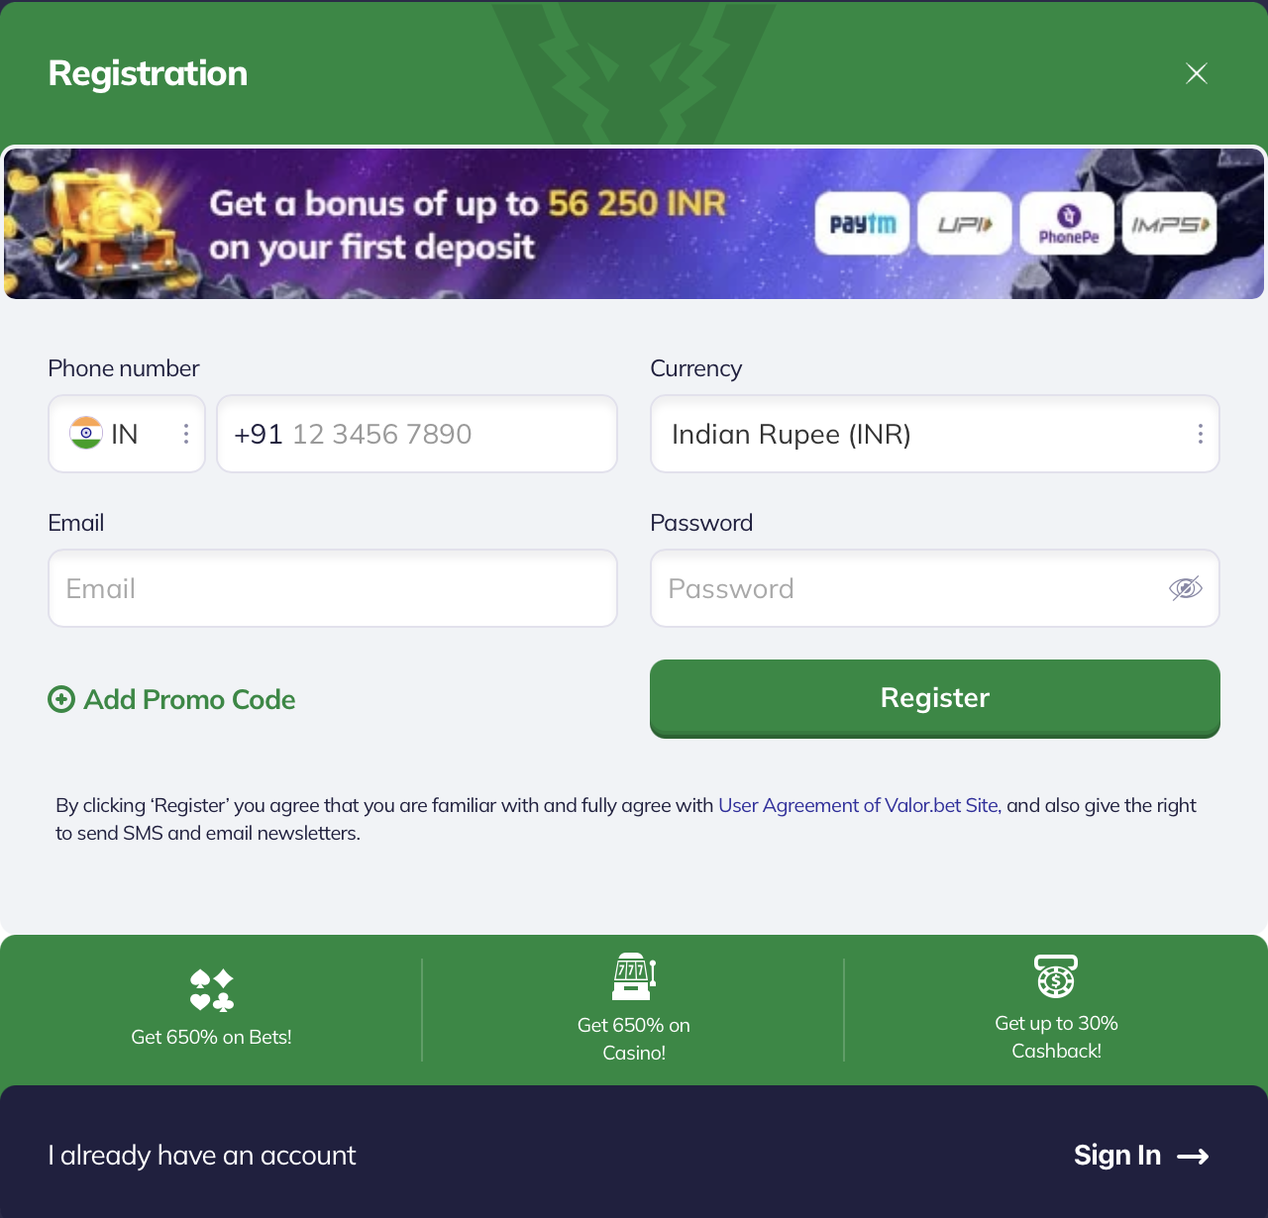This screenshot has height=1218, width=1268.
Task: Focus the Password input field
Action: click(935, 588)
